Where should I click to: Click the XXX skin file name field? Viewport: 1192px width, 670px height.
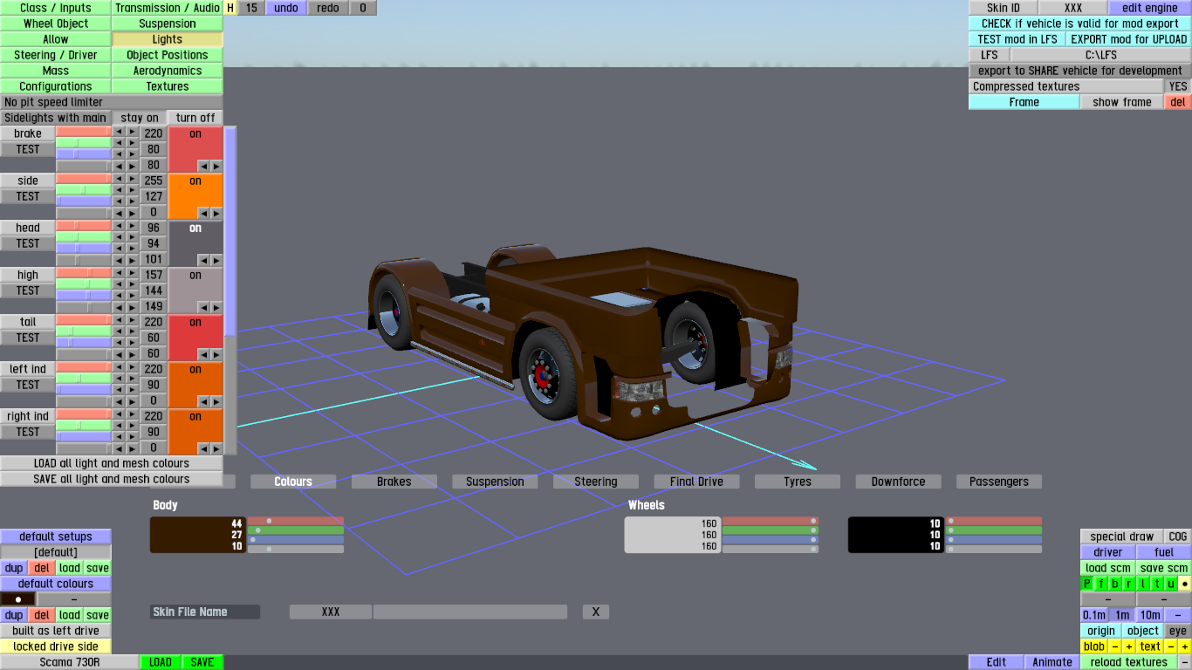(x=331, y=612)
